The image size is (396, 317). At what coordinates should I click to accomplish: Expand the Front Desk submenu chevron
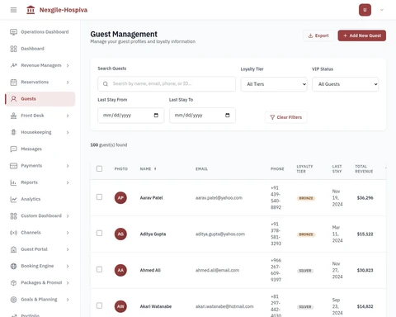tap(68, 116)
